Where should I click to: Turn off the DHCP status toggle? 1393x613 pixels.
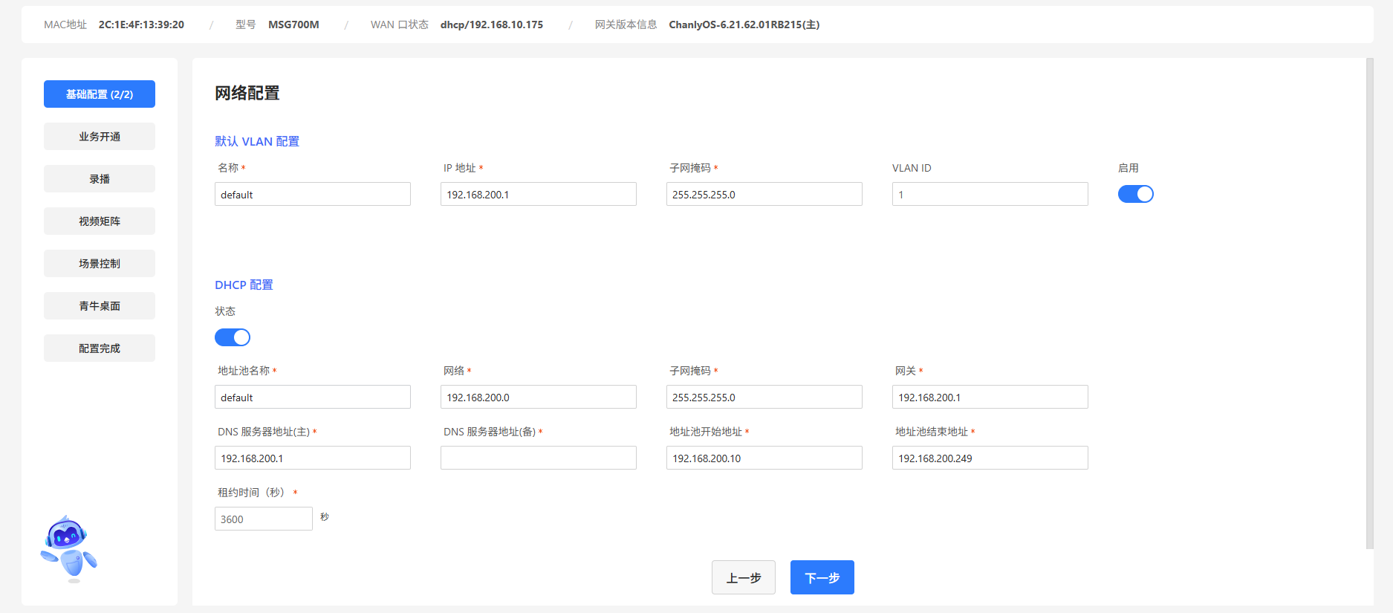[233, 337]
